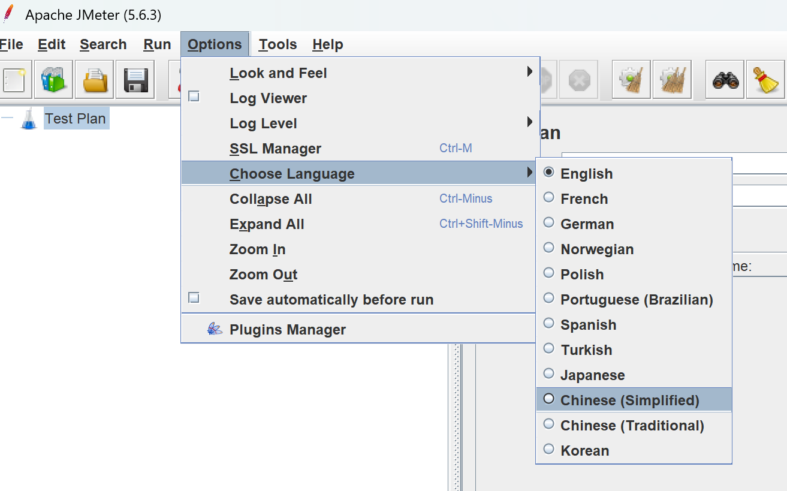Select Portuguese (Brazilian) language
The width and height of the screenshot is (787, 491).
pos(634,300)
